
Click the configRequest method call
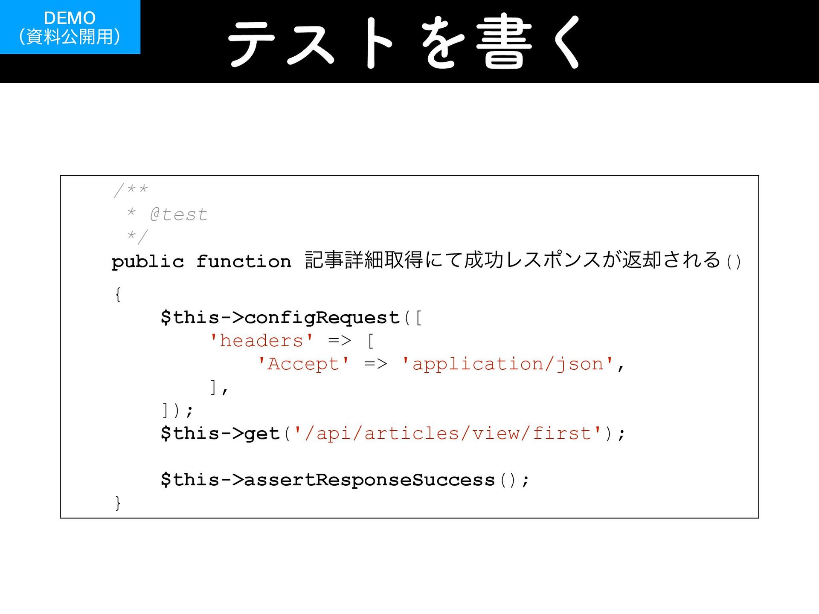(x=322, y=318)
